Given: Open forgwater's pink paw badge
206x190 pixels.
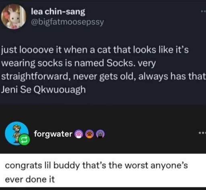Looking at the screenshot, I should tap(79, 134).
